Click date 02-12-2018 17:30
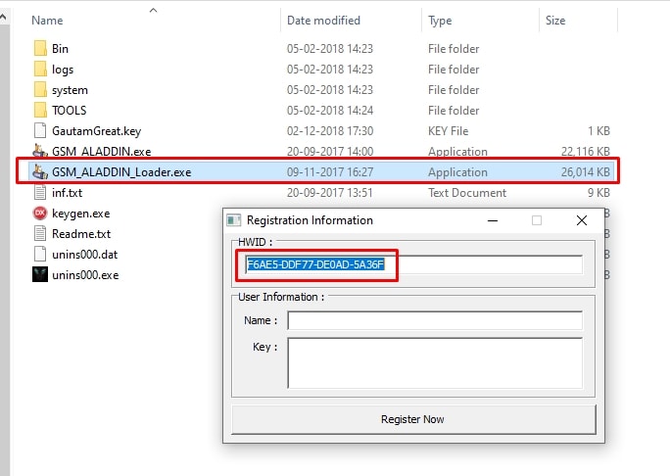Image resolution: width=670 pixels, height=476 pixels. (x=330, y=130)
